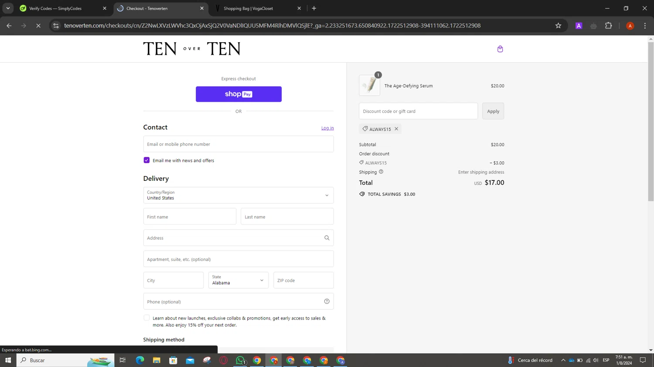Open the tab search dropdown arrow

8,8
